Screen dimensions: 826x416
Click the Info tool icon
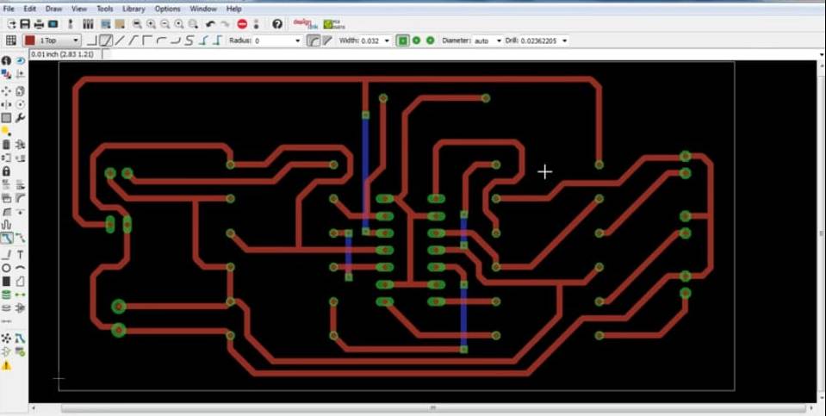6,60
